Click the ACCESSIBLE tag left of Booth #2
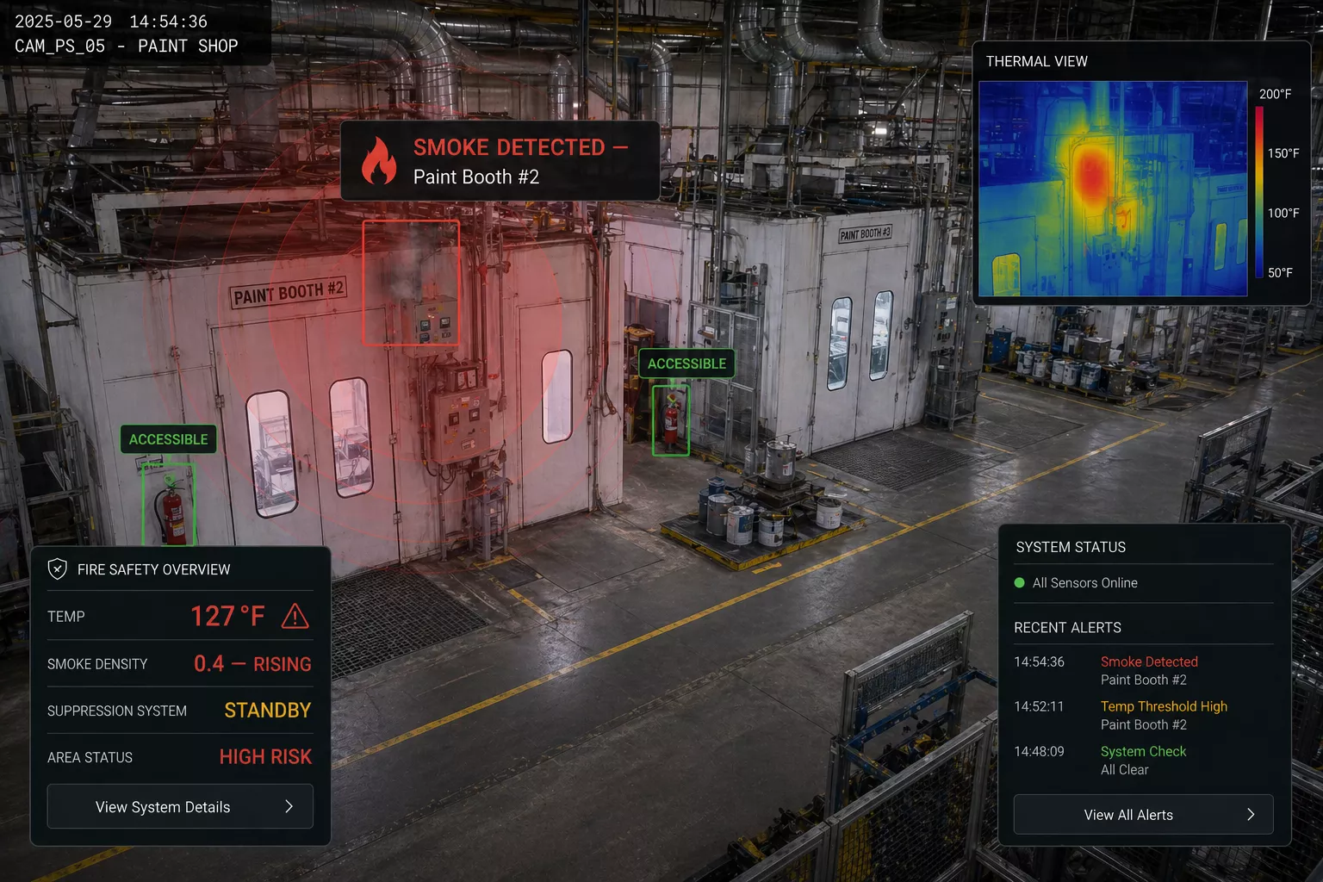Viewport: 1323px width, 882px height. pos(168,439)
